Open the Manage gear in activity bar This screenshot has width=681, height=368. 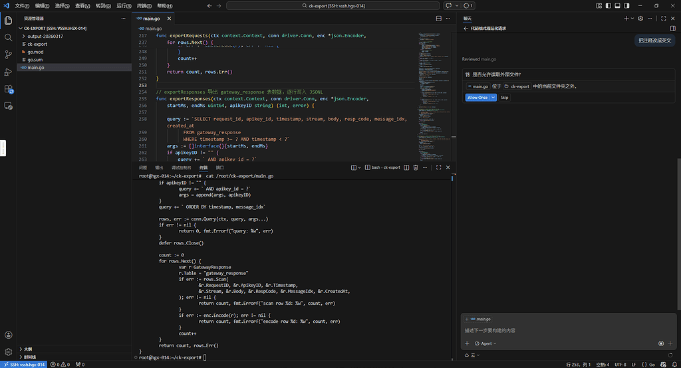point(8,352)
